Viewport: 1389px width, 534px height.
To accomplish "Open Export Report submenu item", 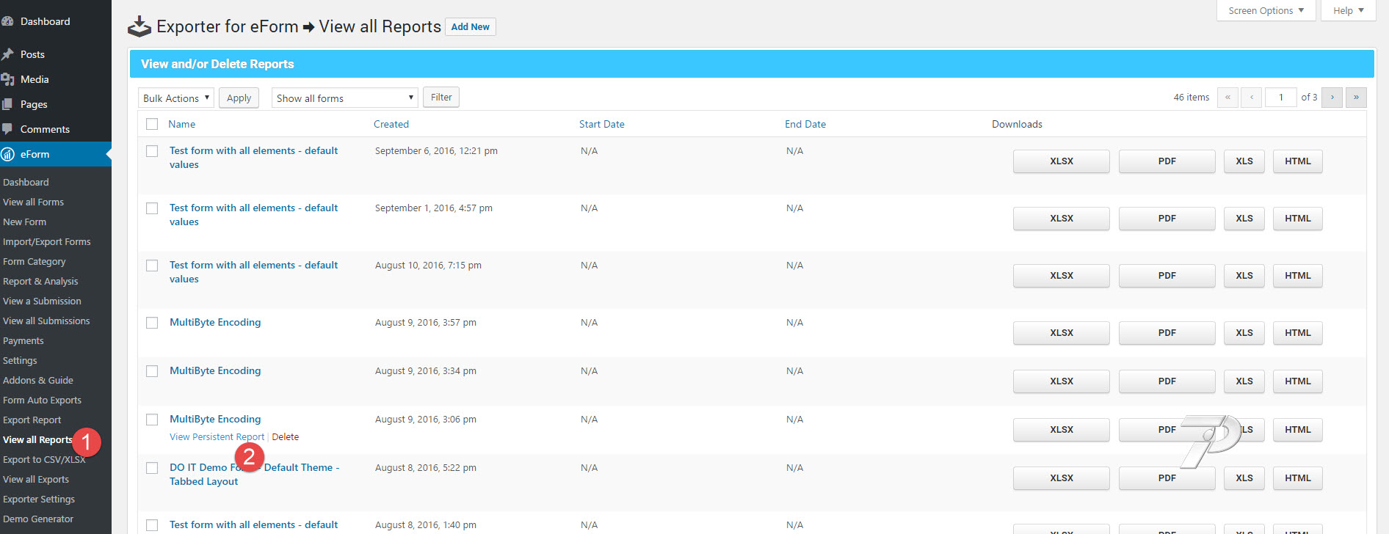I will tap(32, 420).
